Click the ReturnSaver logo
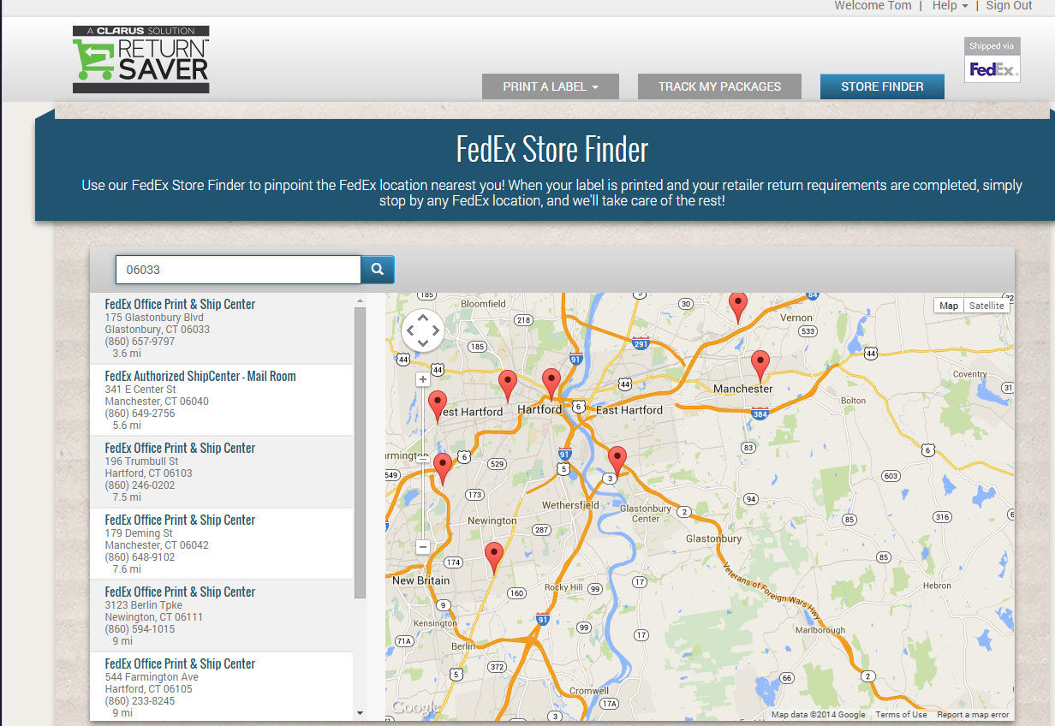This screenshot has height=726, width=1055. (141, 59)
